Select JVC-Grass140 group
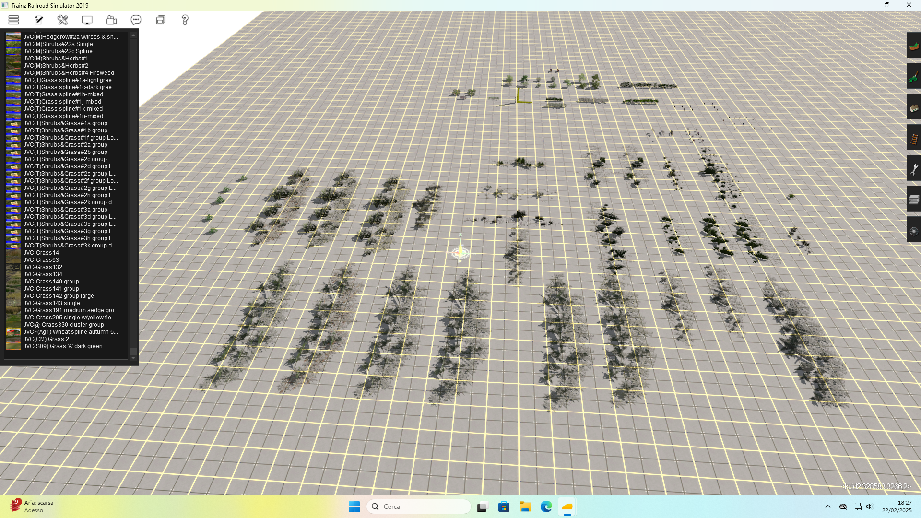Viewport: 921px width, 518px height. tap(51, 282)
